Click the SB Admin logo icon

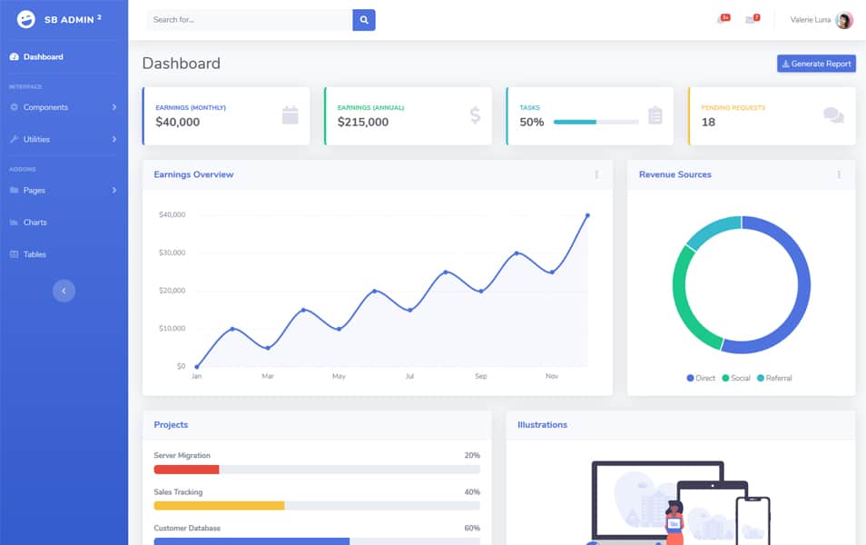pyautogui.click(x=26, y=19)
